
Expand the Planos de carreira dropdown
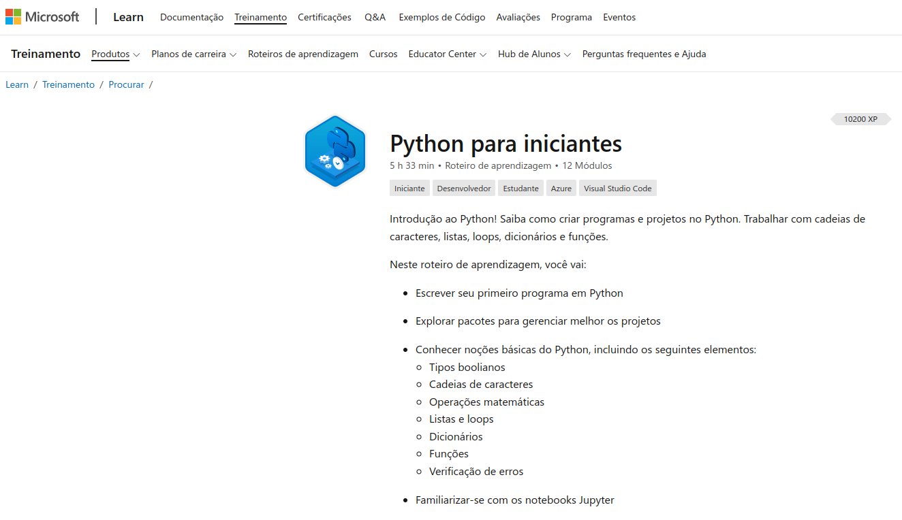(194, 54)
